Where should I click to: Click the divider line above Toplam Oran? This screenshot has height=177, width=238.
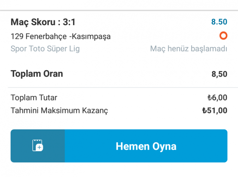click(x=119, y=61)
